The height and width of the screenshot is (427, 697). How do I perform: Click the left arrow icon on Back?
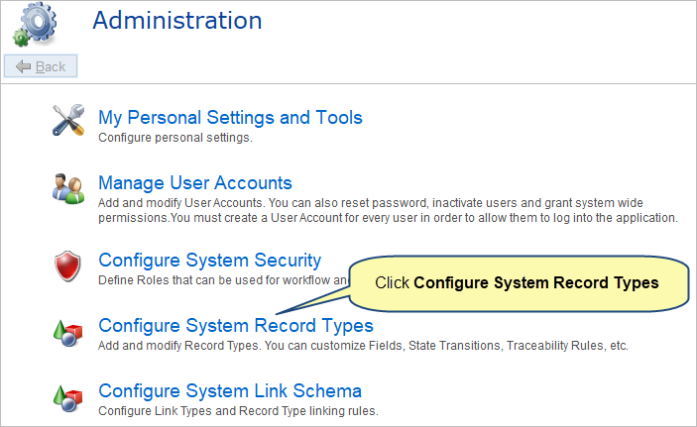[x=23, y=66]
